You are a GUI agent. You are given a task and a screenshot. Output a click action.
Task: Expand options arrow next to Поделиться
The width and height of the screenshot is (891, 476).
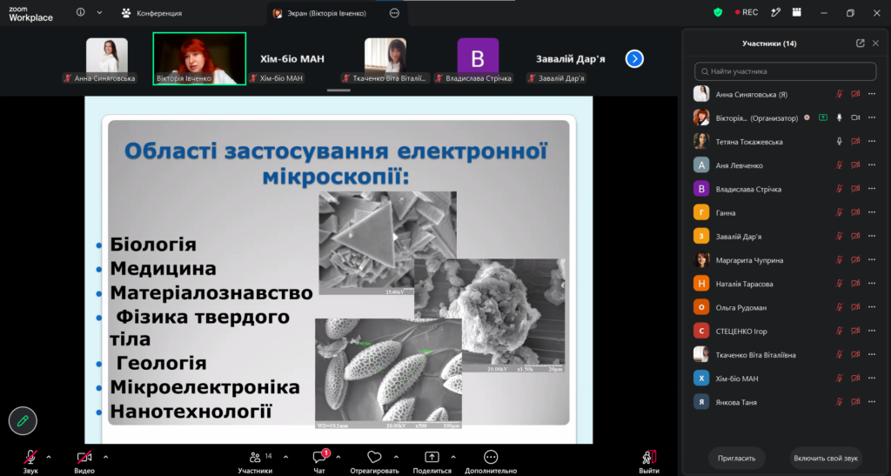(452, 457)
